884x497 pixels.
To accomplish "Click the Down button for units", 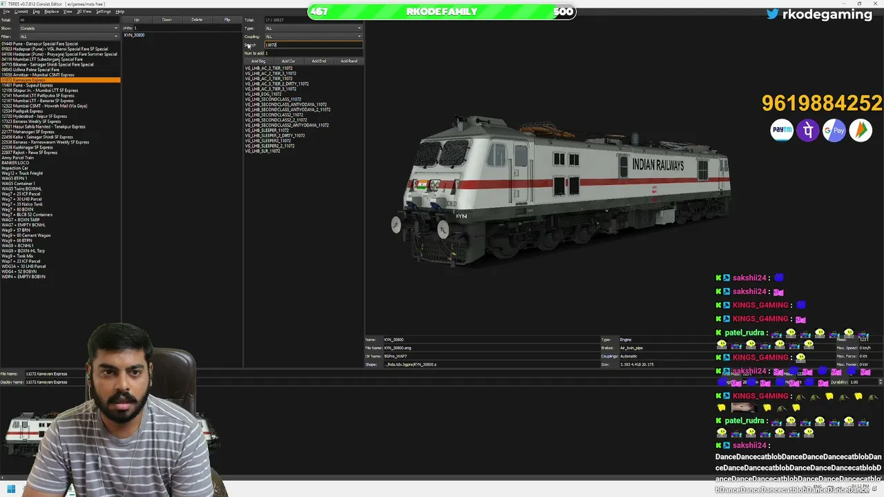I will coord(167,19).
